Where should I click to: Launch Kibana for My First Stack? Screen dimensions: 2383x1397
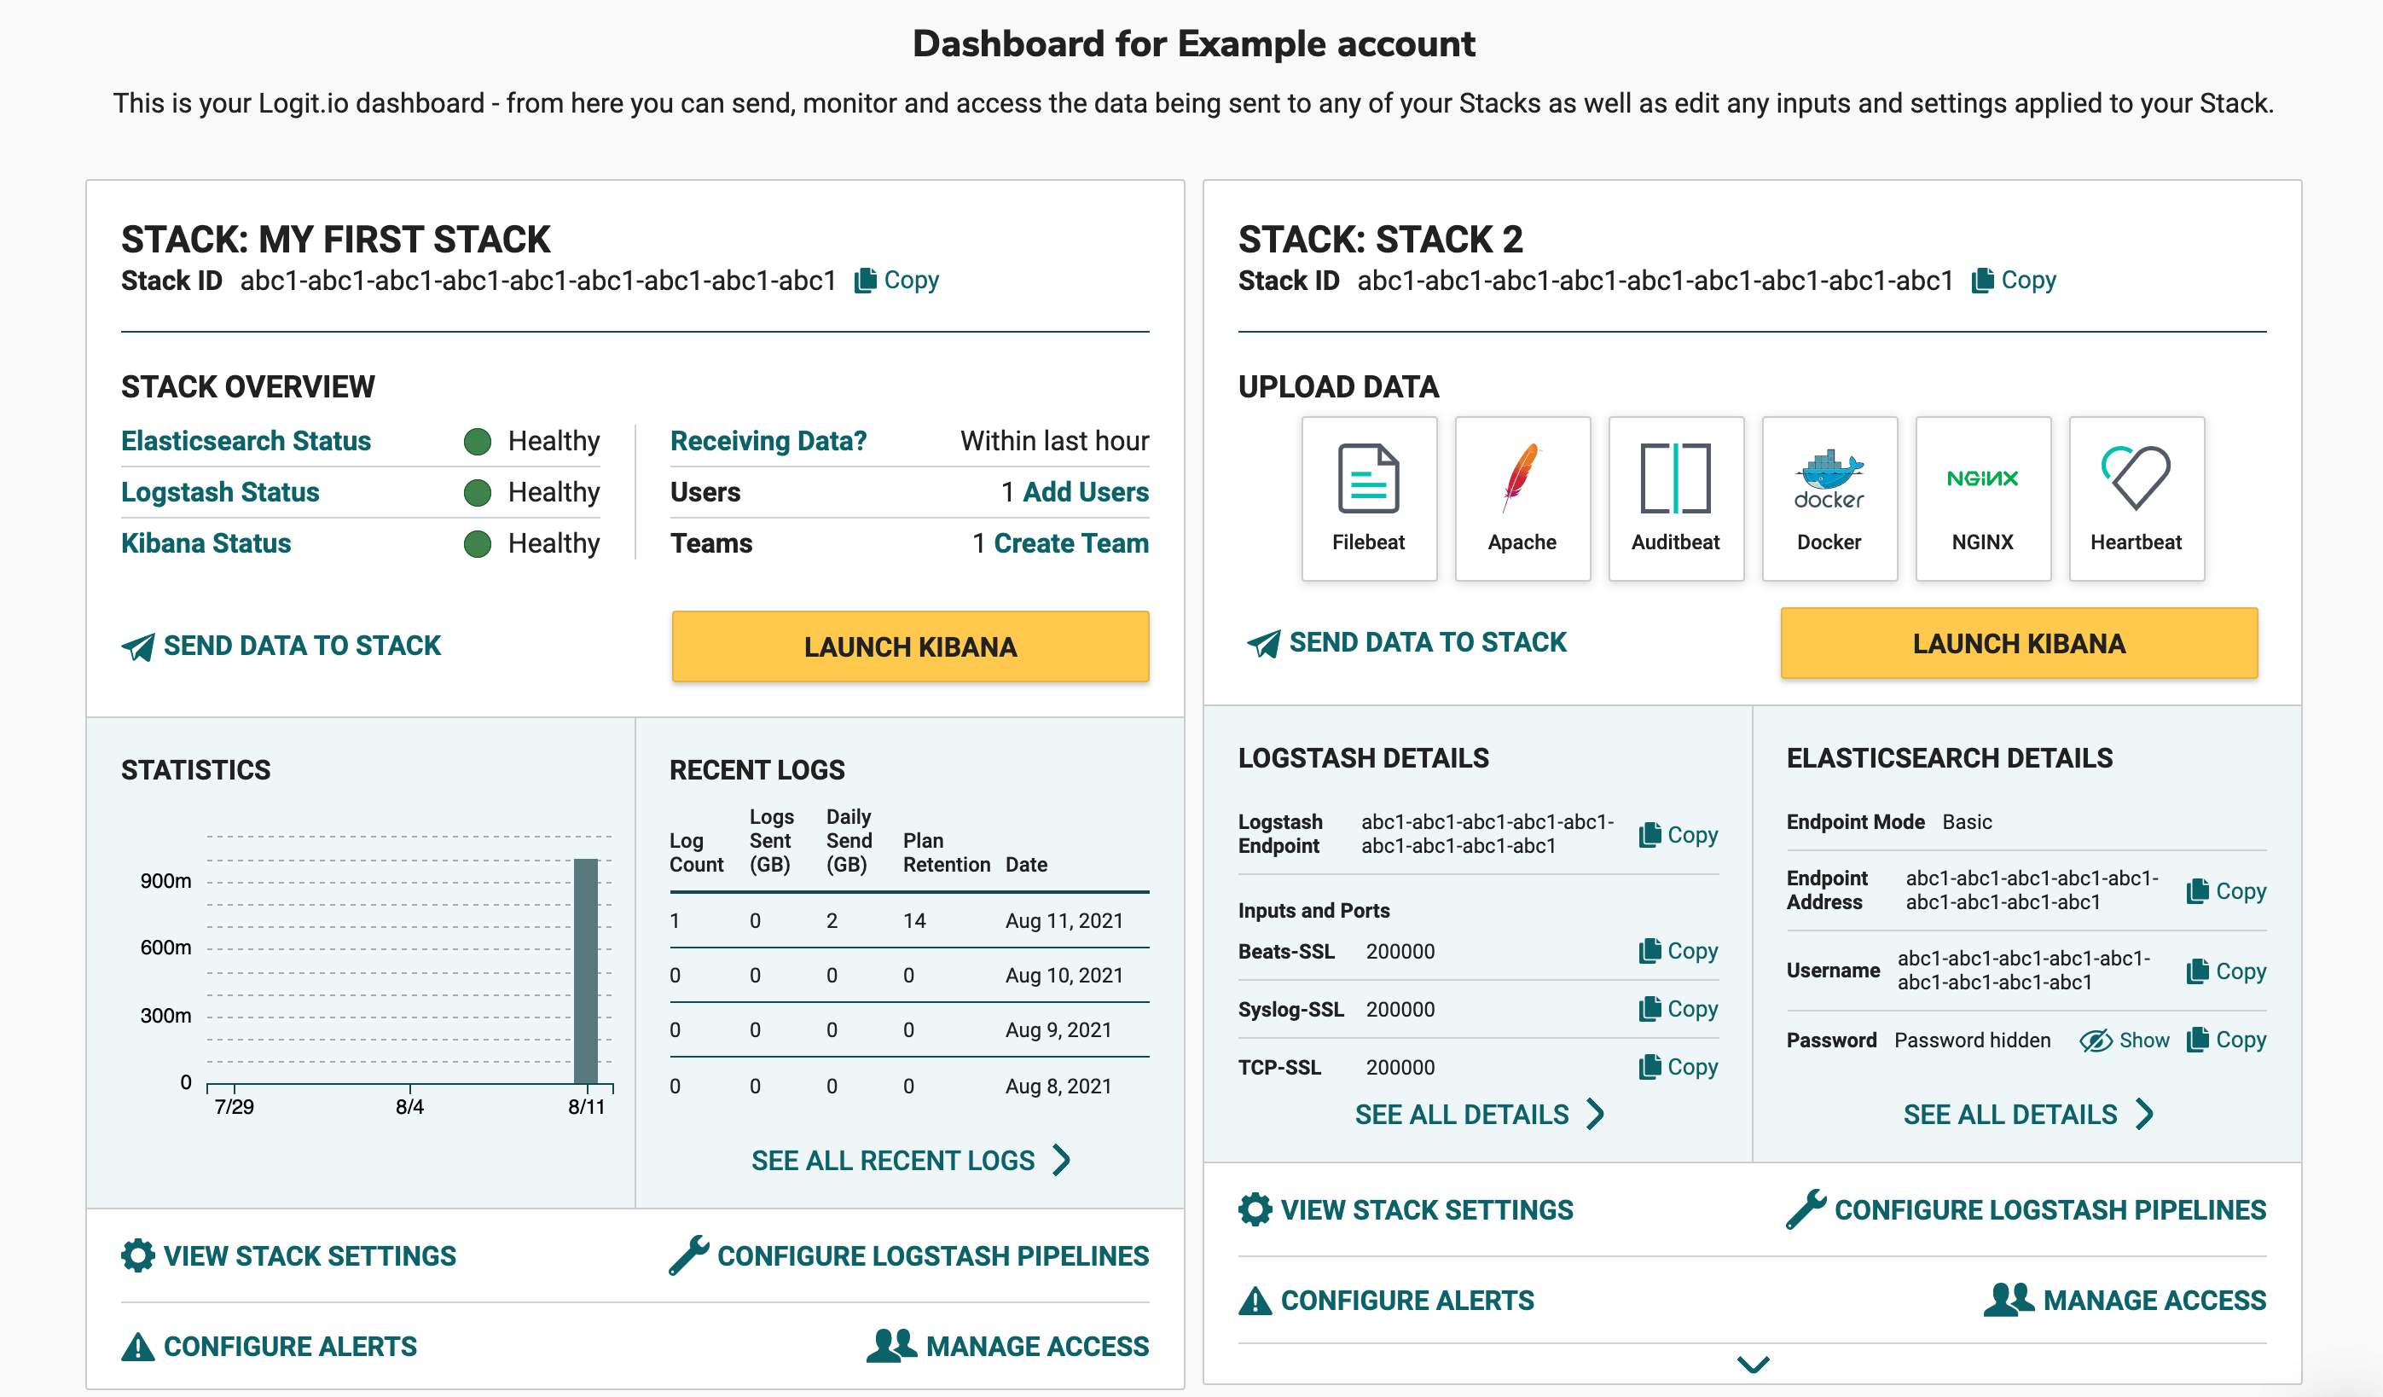click(x=911, y=646)
